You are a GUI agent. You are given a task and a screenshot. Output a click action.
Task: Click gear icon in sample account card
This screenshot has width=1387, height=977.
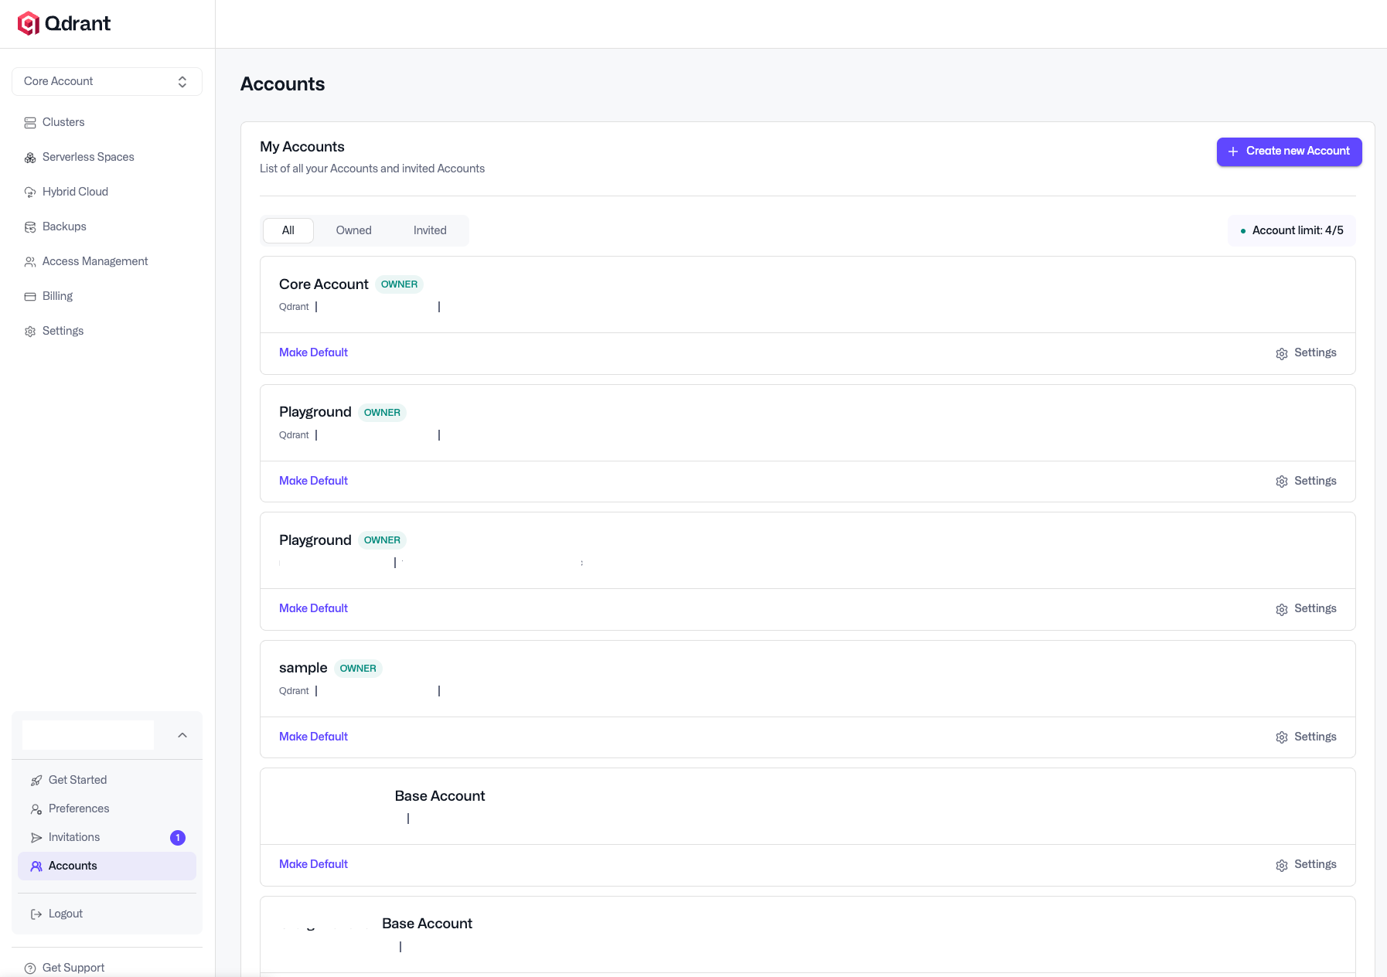point(1282,737)
